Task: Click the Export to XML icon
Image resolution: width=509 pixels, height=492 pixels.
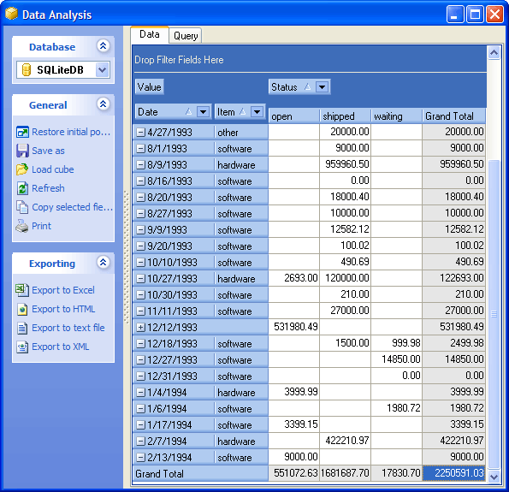Action: pyautogui.click(x=22, y=347)
